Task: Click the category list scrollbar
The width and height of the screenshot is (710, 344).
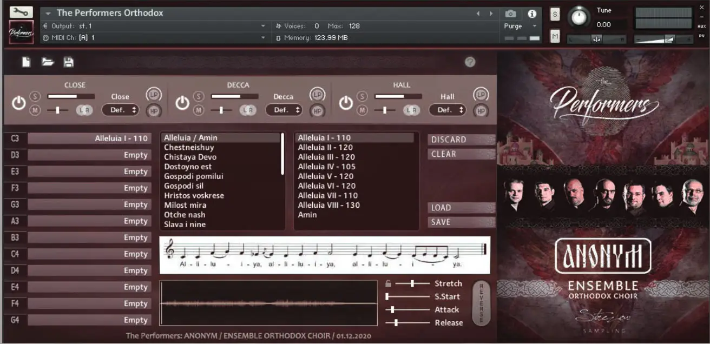Action: point(282,154)
